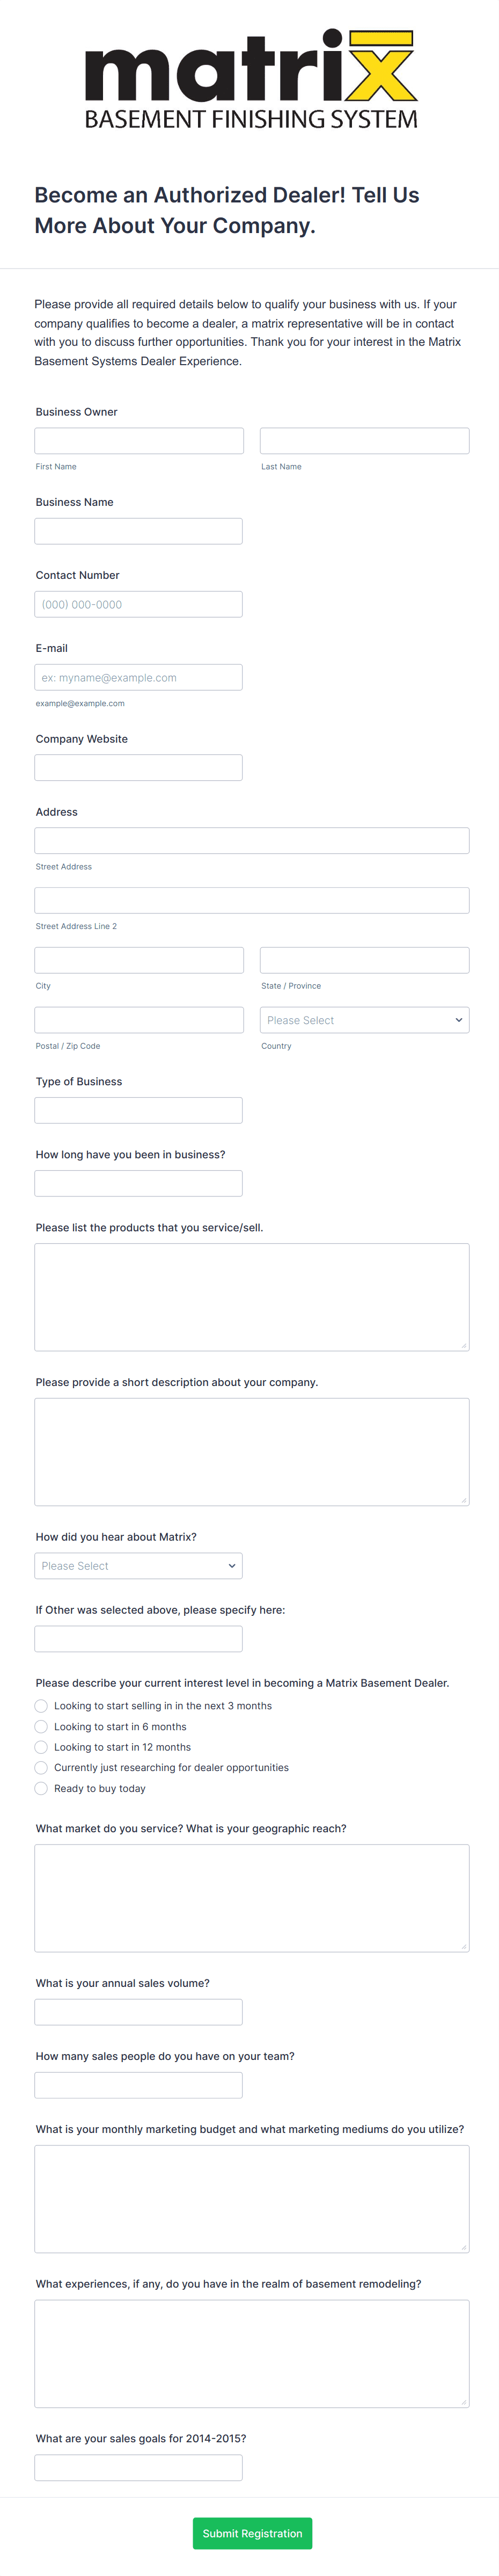Open the Country dropdown

click(364, 1019)
